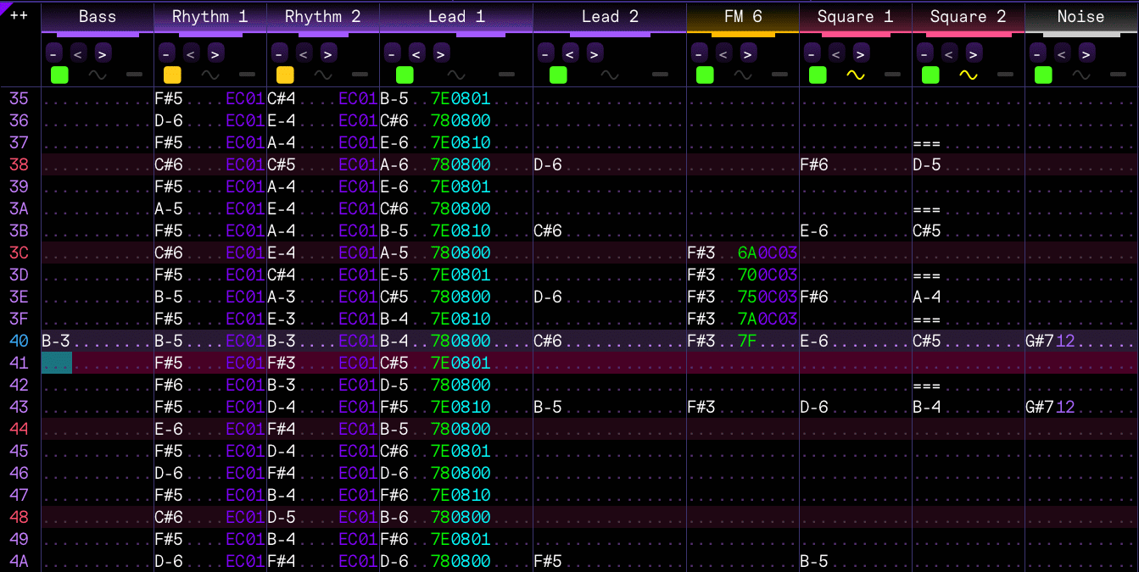Toggle the yellow status square of Rhythm 2

coord(285,75)
